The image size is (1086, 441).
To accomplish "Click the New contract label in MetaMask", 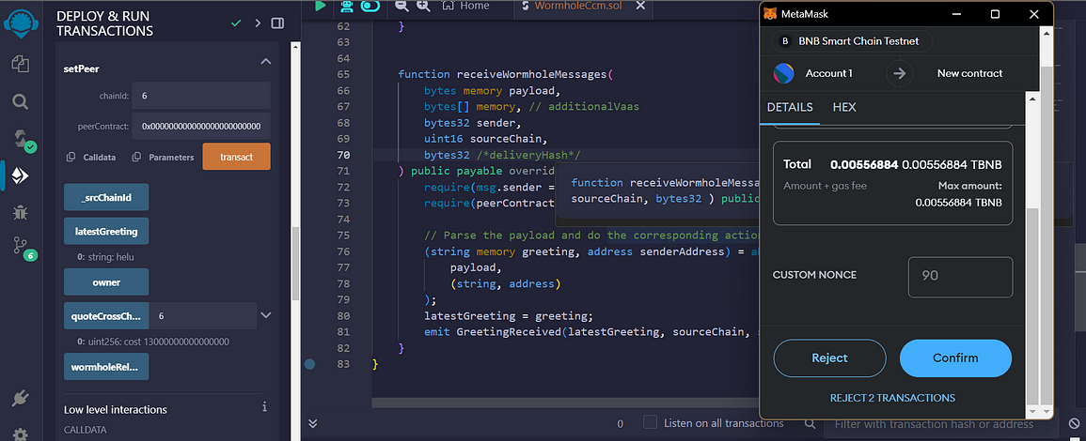I will (969, 73).
